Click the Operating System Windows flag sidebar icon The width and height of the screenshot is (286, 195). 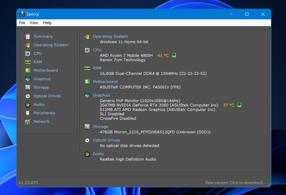[x=28, y=45]
